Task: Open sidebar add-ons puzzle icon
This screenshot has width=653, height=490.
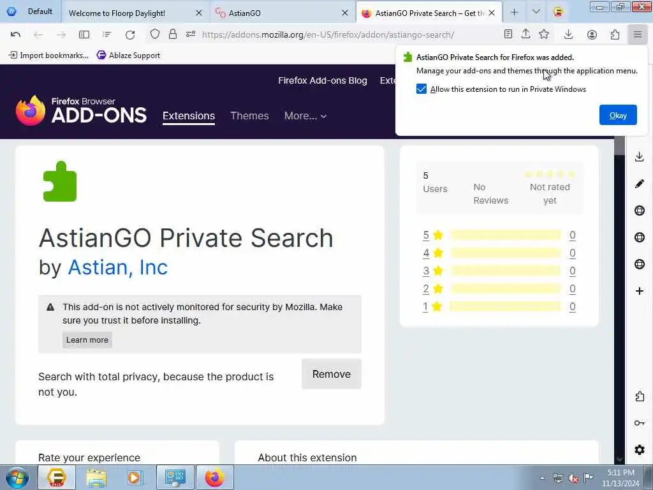Action: click(639, 396)
